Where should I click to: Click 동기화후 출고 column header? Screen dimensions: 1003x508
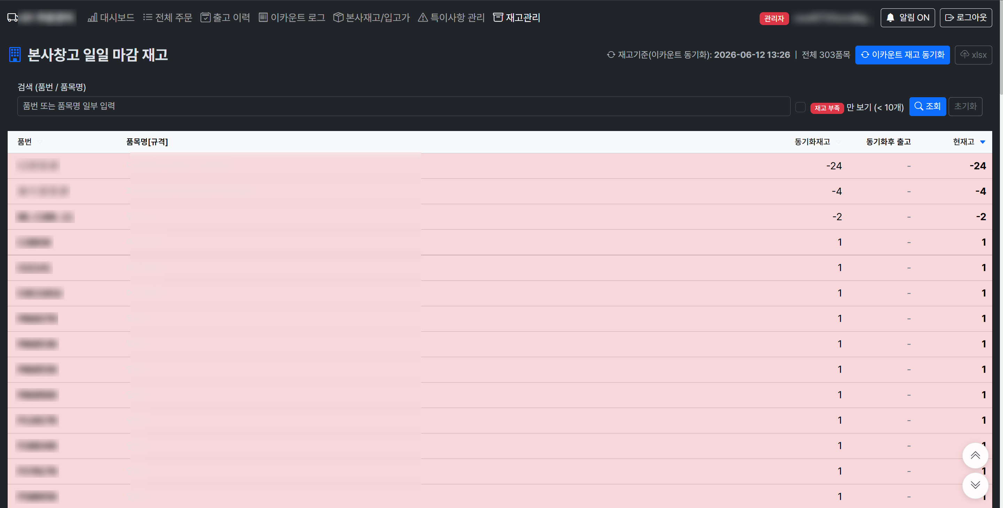tap(888, 142)
